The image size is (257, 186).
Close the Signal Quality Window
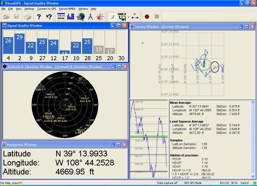(x=125, y=26)
